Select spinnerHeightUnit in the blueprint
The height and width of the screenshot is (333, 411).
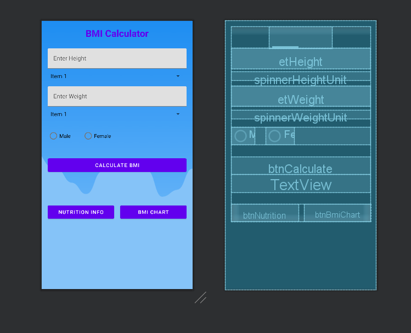click(x=300, y=80)
